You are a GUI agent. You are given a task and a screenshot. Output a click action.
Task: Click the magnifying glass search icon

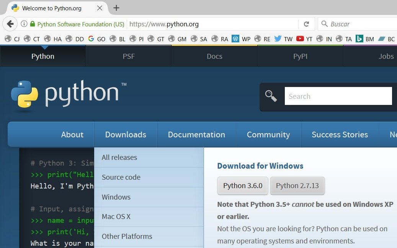tap(271, 96)
